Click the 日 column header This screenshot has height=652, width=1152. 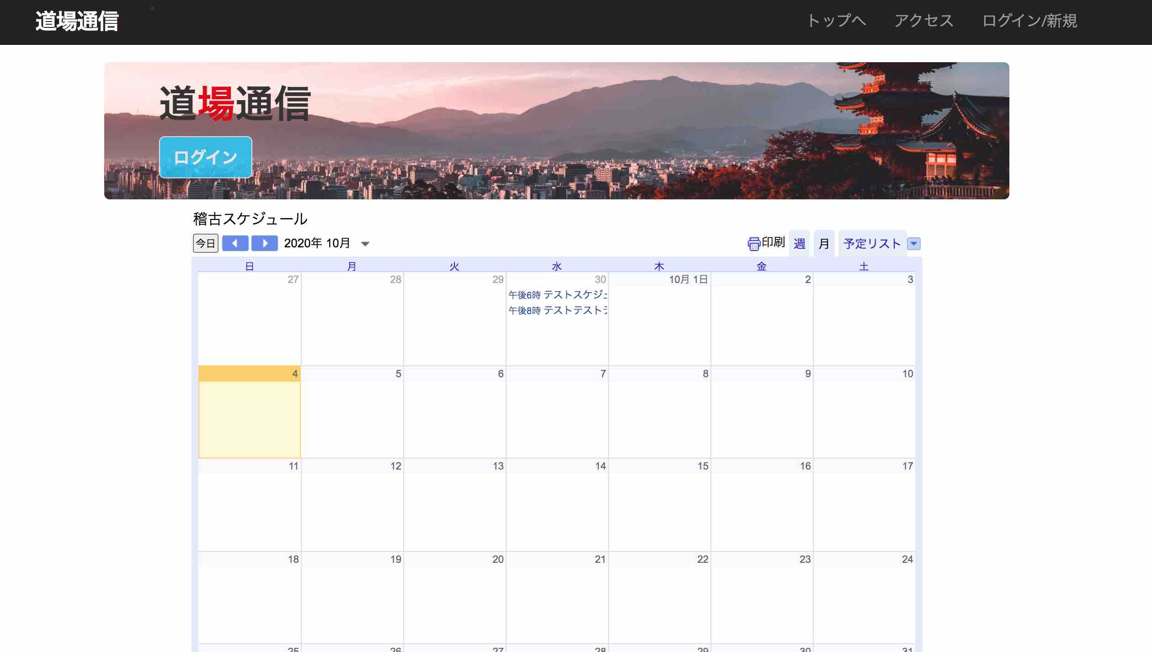click(x=249, y=266)
